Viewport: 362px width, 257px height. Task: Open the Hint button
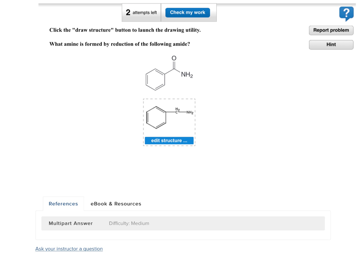coord(331,45)
